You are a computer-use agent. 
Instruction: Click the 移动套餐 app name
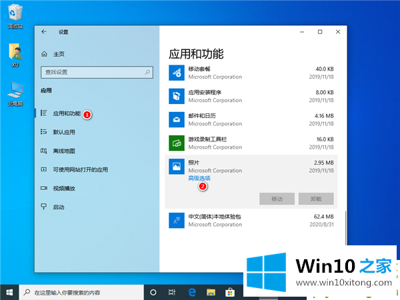point(199,69)
